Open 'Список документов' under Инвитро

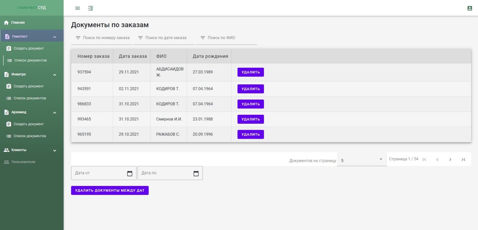pyautogui.click(x=30, y=98)
